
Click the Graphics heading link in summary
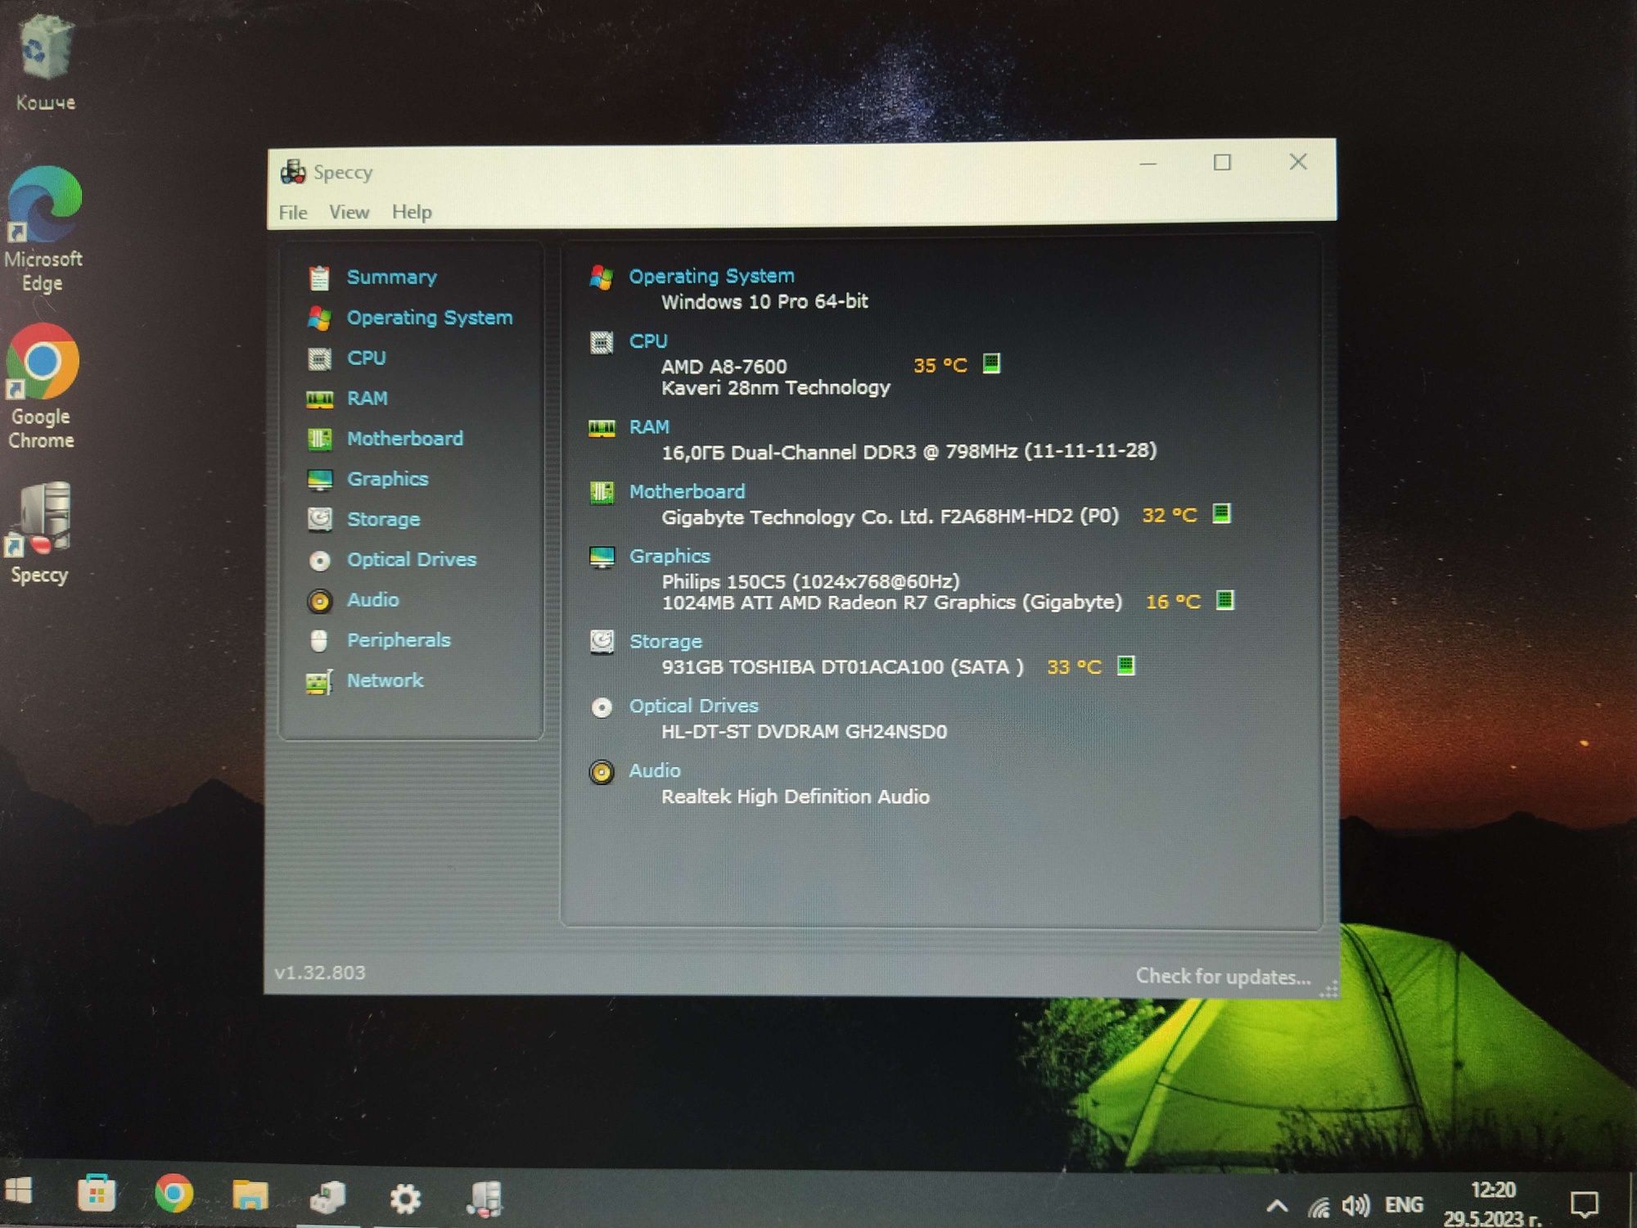670,557
